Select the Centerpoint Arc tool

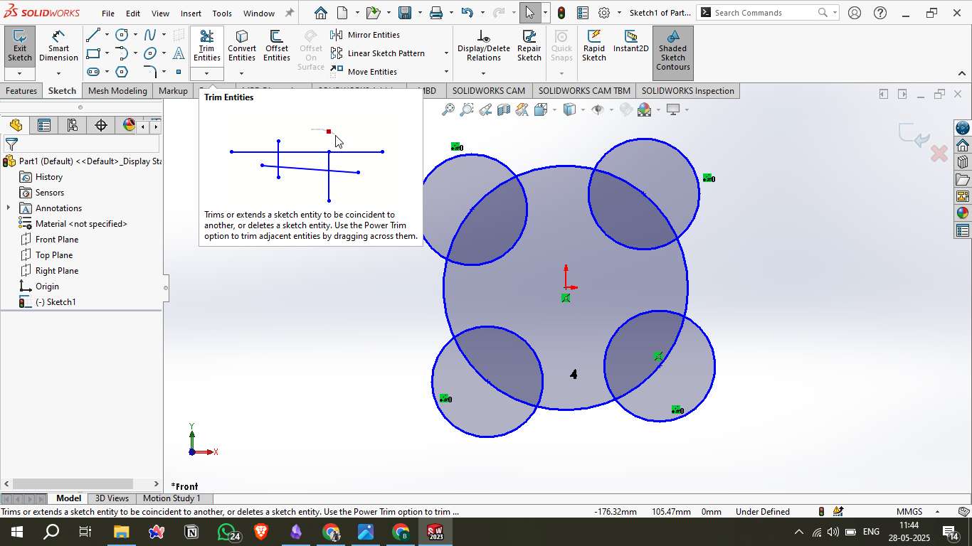[122, 53]
